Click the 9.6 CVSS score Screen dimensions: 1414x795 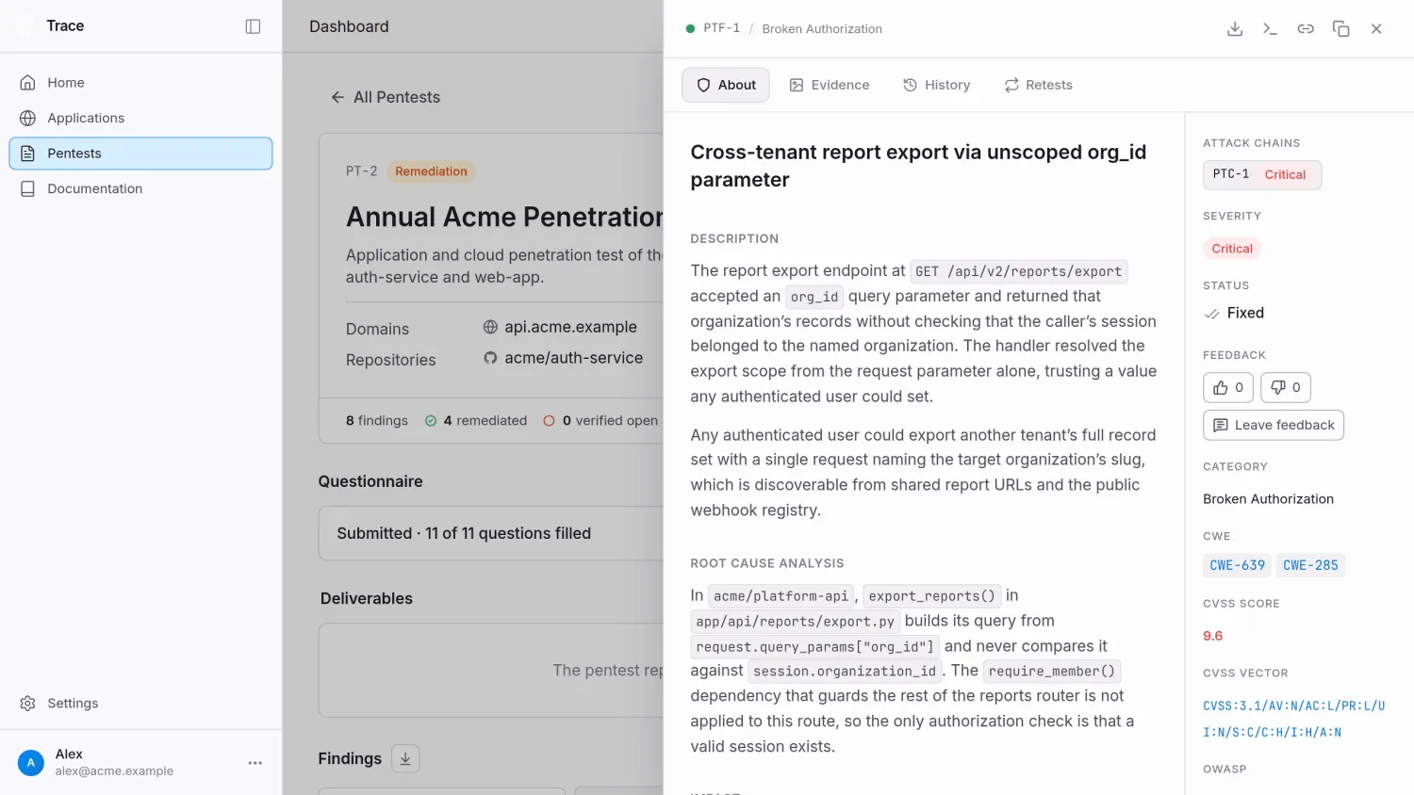tap(1212, 636)
